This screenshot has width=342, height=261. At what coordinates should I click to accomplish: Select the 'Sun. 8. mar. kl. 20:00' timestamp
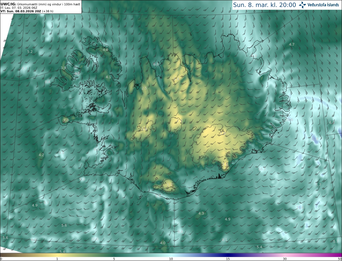pos(265,5)
